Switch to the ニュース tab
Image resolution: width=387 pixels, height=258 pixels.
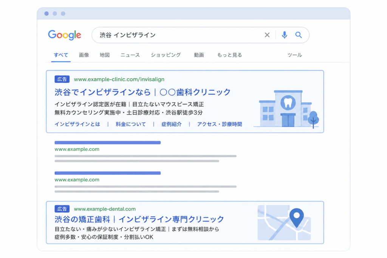click(130, 55)
